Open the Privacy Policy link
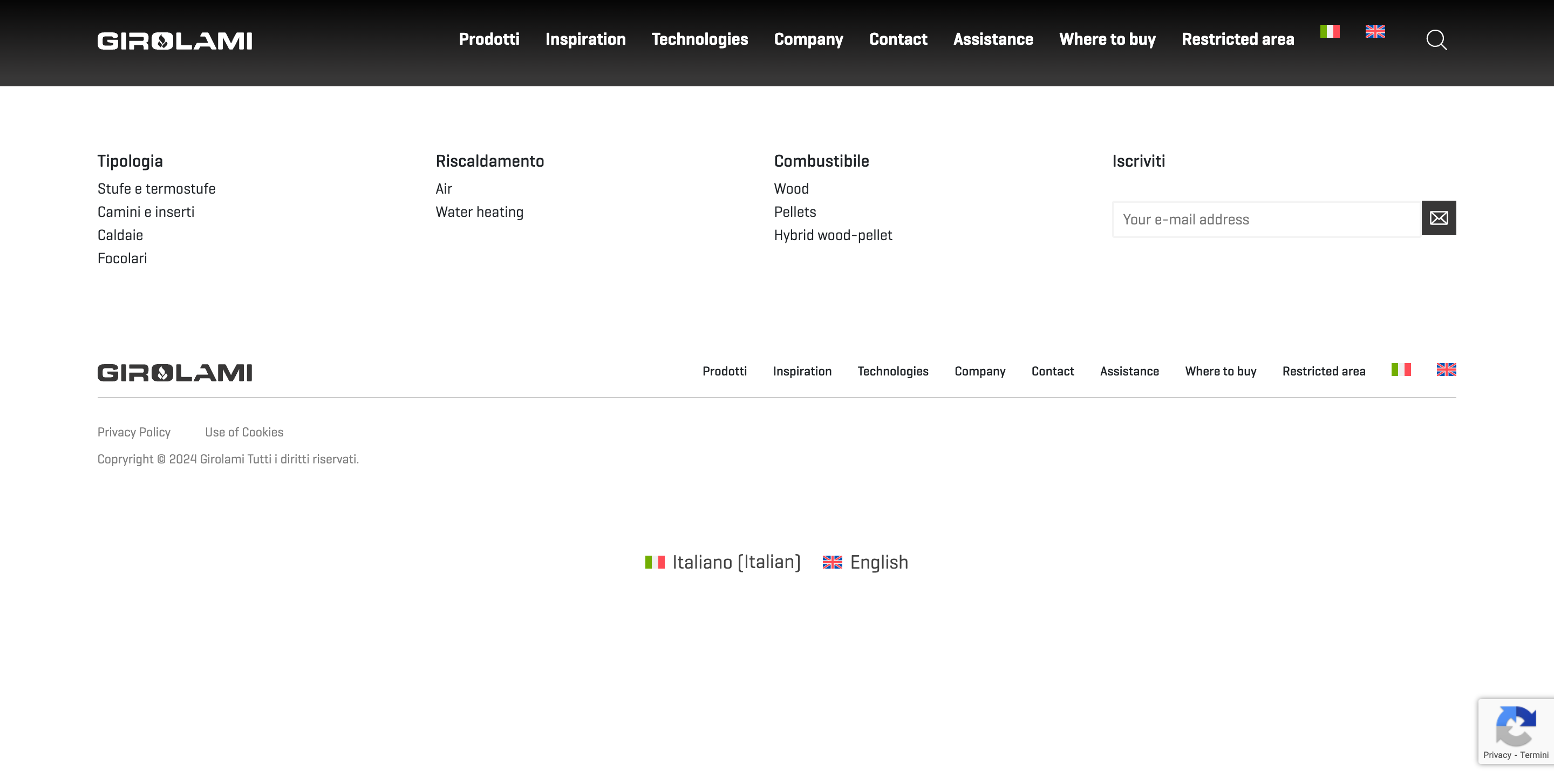 (x=134, y=432)
